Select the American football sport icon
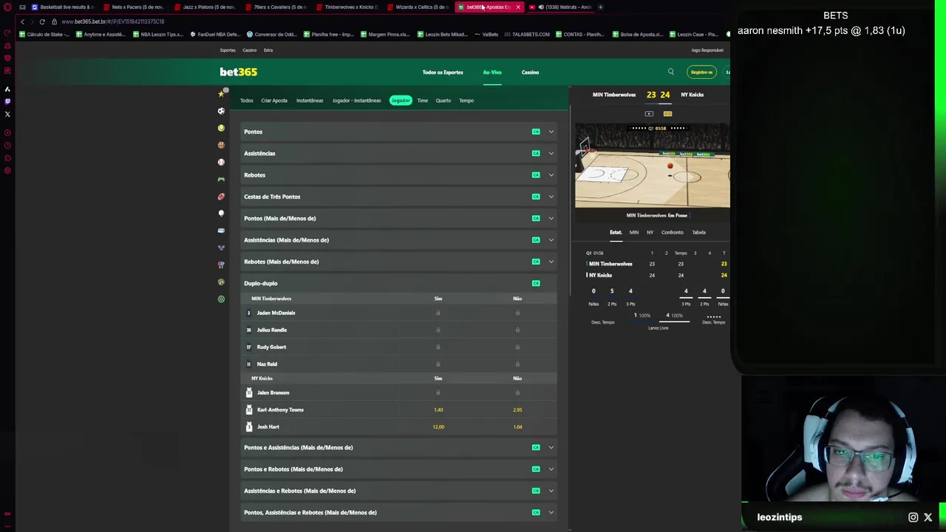 point(221,197)
